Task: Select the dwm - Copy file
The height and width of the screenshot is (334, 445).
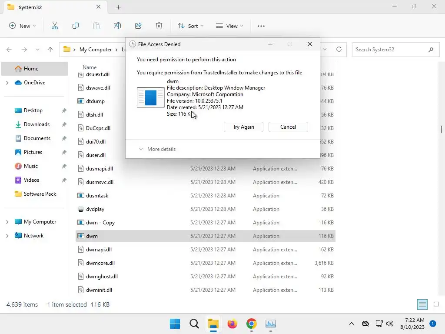Action: 206,223
